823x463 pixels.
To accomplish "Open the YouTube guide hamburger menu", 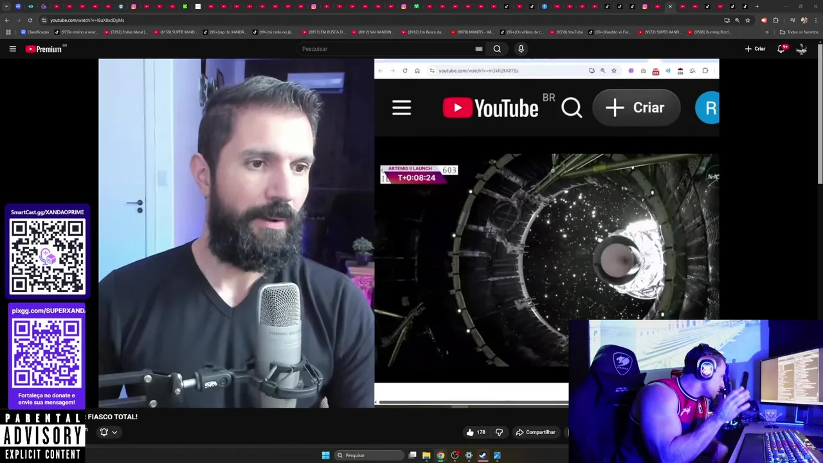I will pyautogui.click(x=12, y=49).
